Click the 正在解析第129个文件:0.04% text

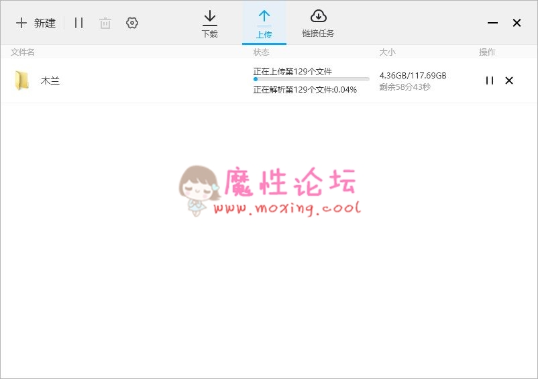[305, 89]
